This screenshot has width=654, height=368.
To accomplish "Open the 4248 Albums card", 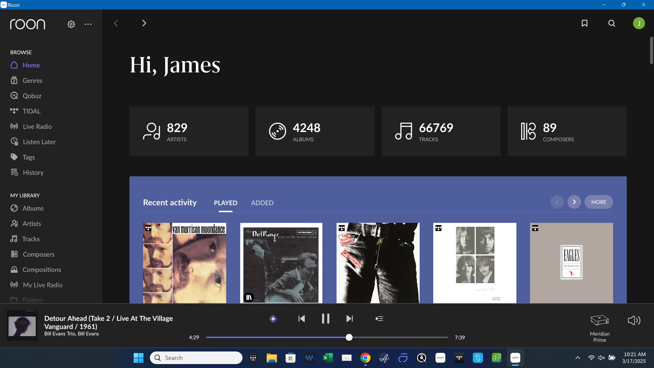I will (x=315, y=131).
